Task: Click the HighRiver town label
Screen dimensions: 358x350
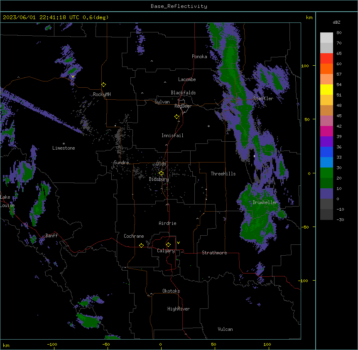Action: [x=179, y=309]
